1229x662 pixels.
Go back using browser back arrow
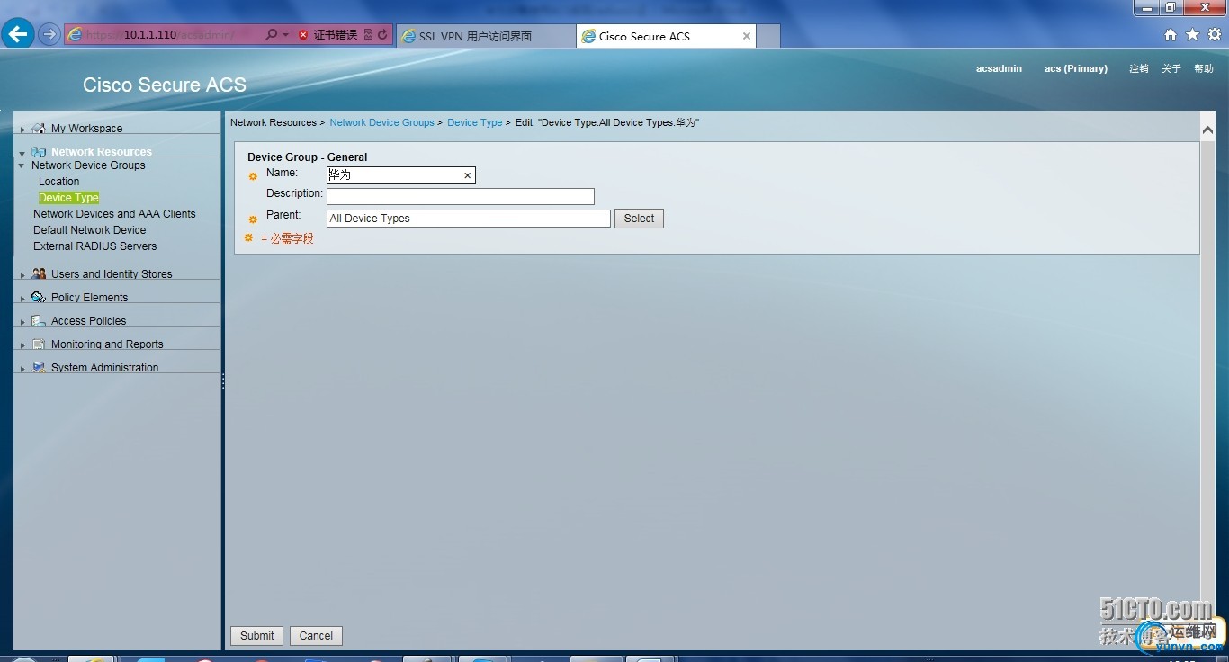[18, 34]
